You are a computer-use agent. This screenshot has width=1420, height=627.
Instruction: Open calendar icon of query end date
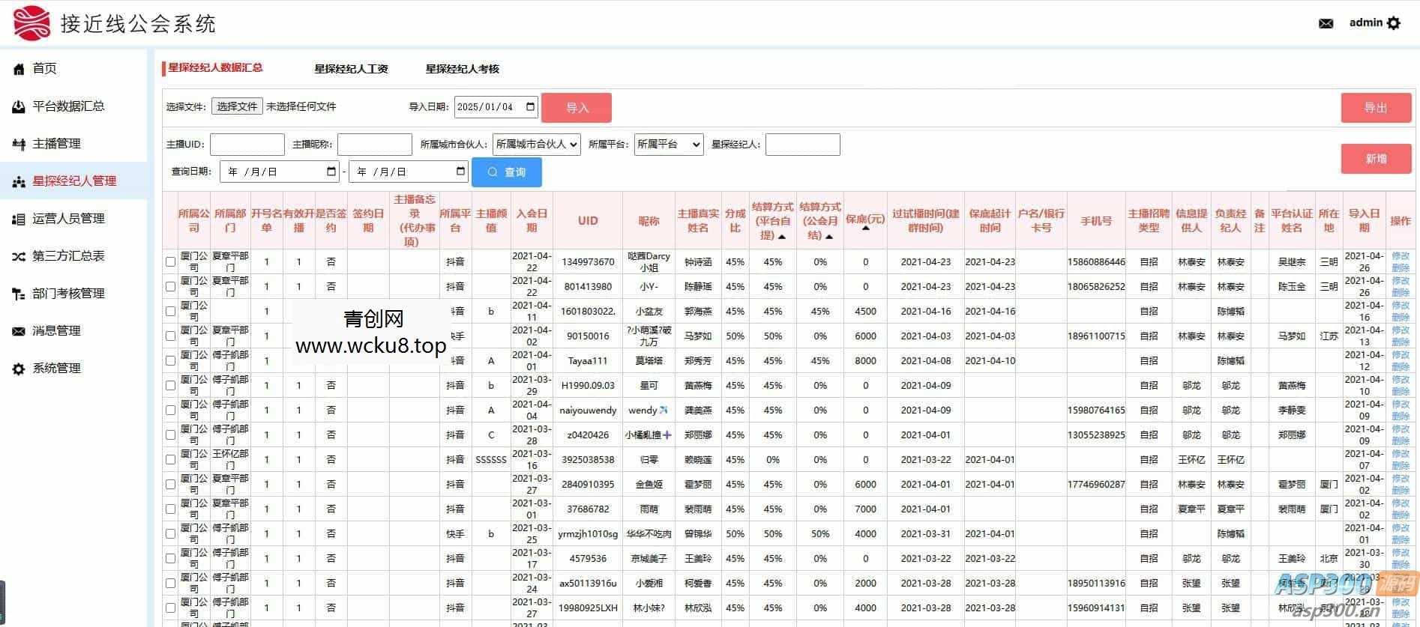click(x=460, y=172)
